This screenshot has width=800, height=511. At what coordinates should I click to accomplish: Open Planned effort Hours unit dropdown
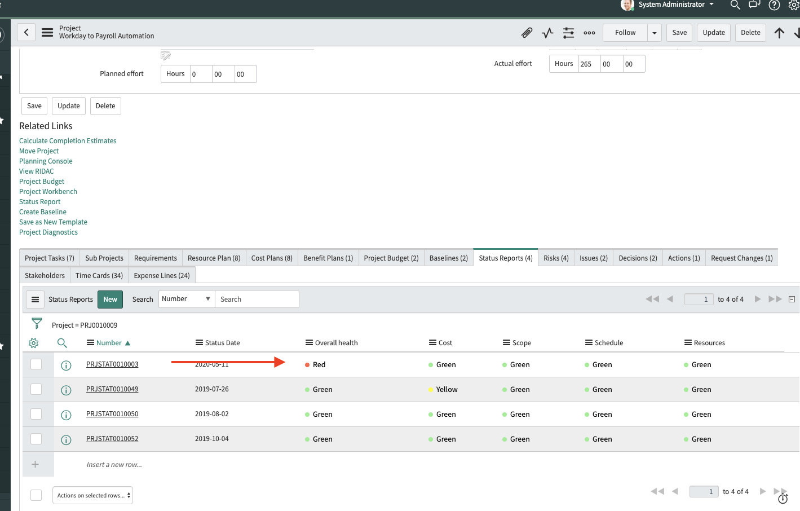[x=175, y=74]
